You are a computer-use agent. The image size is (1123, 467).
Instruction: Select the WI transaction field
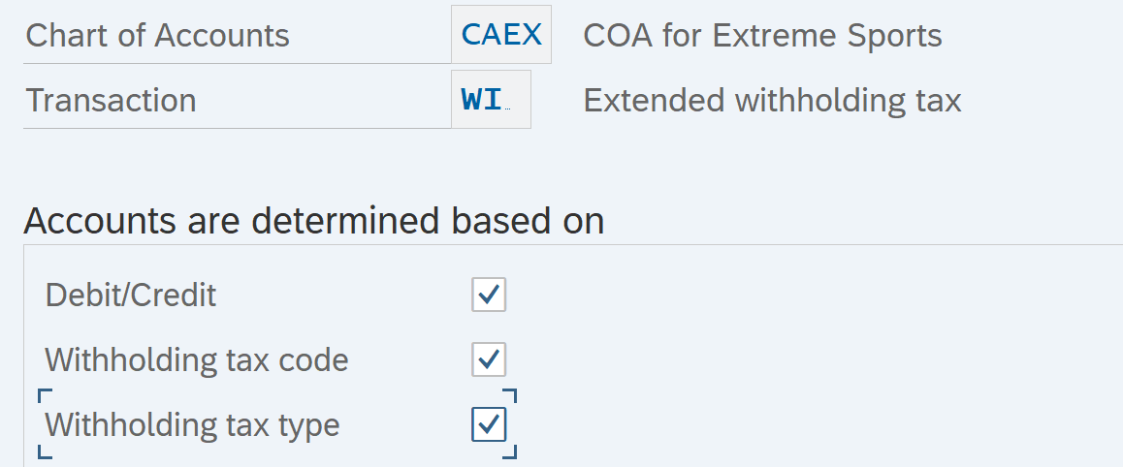click(492, 100)
